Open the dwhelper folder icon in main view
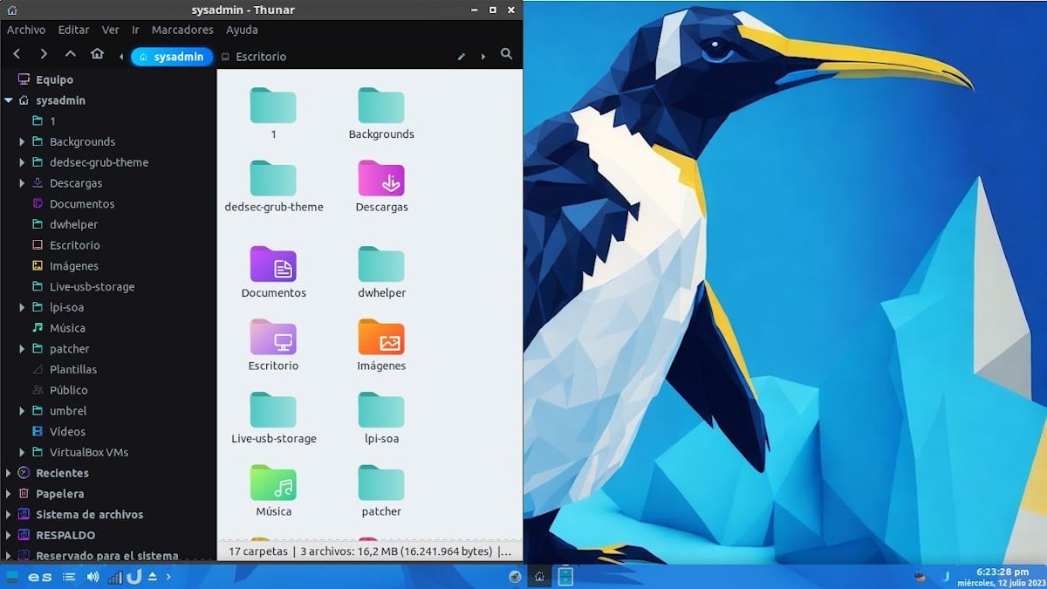Screen dimensions: 1047x589 (x=381, y=265)
